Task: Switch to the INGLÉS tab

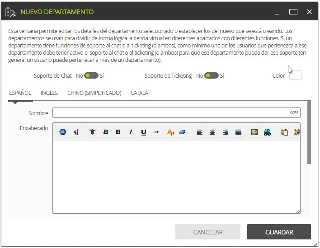Action: [x=49, y=93]
